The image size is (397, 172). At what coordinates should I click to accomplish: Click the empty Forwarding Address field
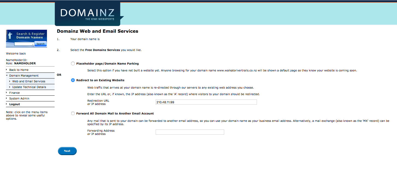click(189, 132)
